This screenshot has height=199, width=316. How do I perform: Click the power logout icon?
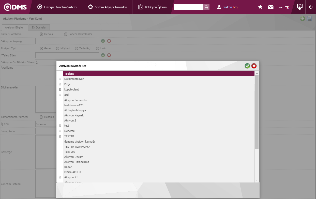(311, 7)
